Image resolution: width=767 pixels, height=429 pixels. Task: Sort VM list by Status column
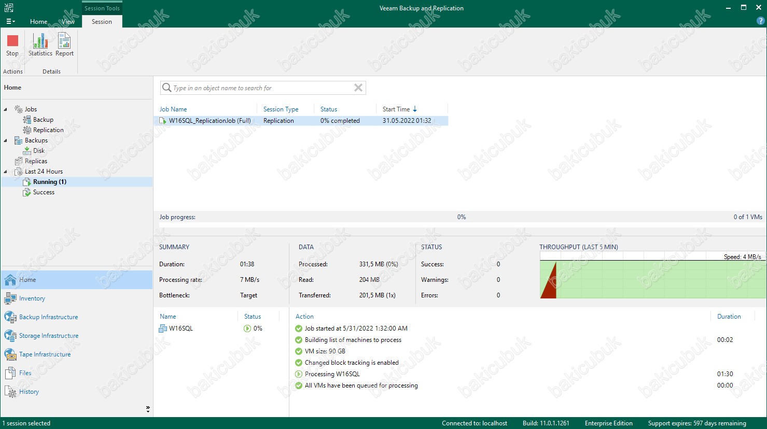253,317
